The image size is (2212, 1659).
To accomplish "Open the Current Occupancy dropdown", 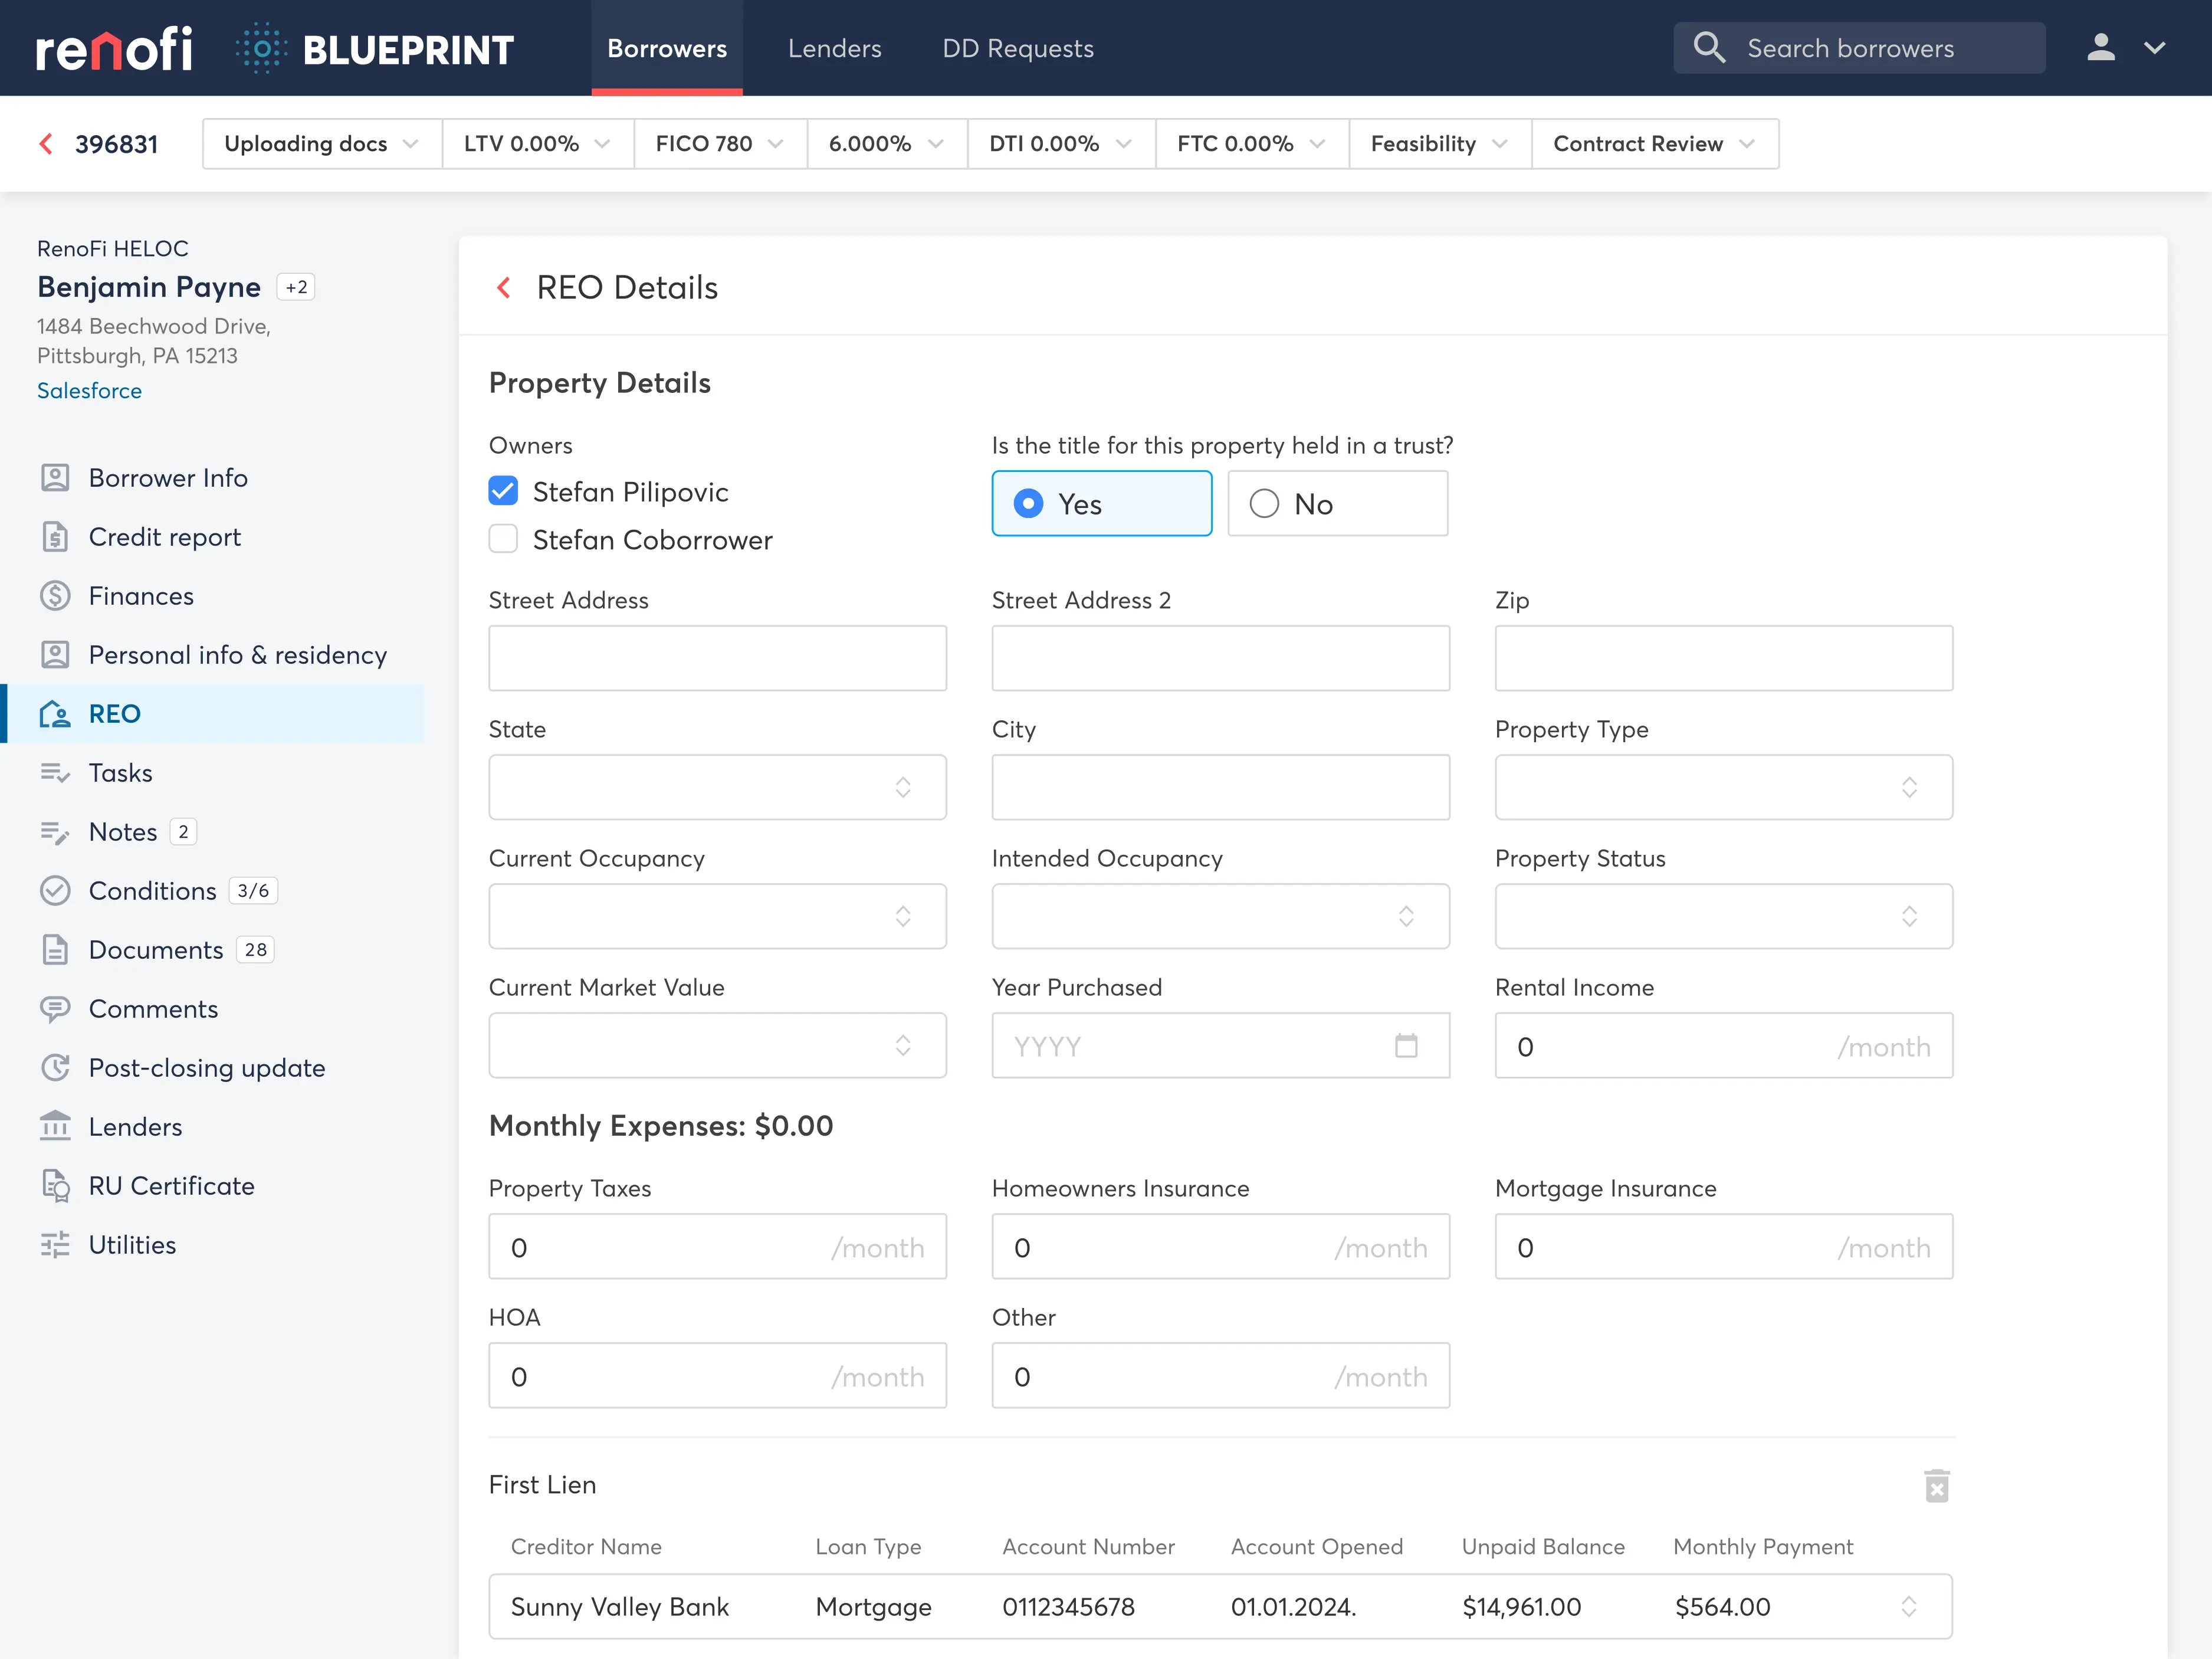I will coord(717,916).
